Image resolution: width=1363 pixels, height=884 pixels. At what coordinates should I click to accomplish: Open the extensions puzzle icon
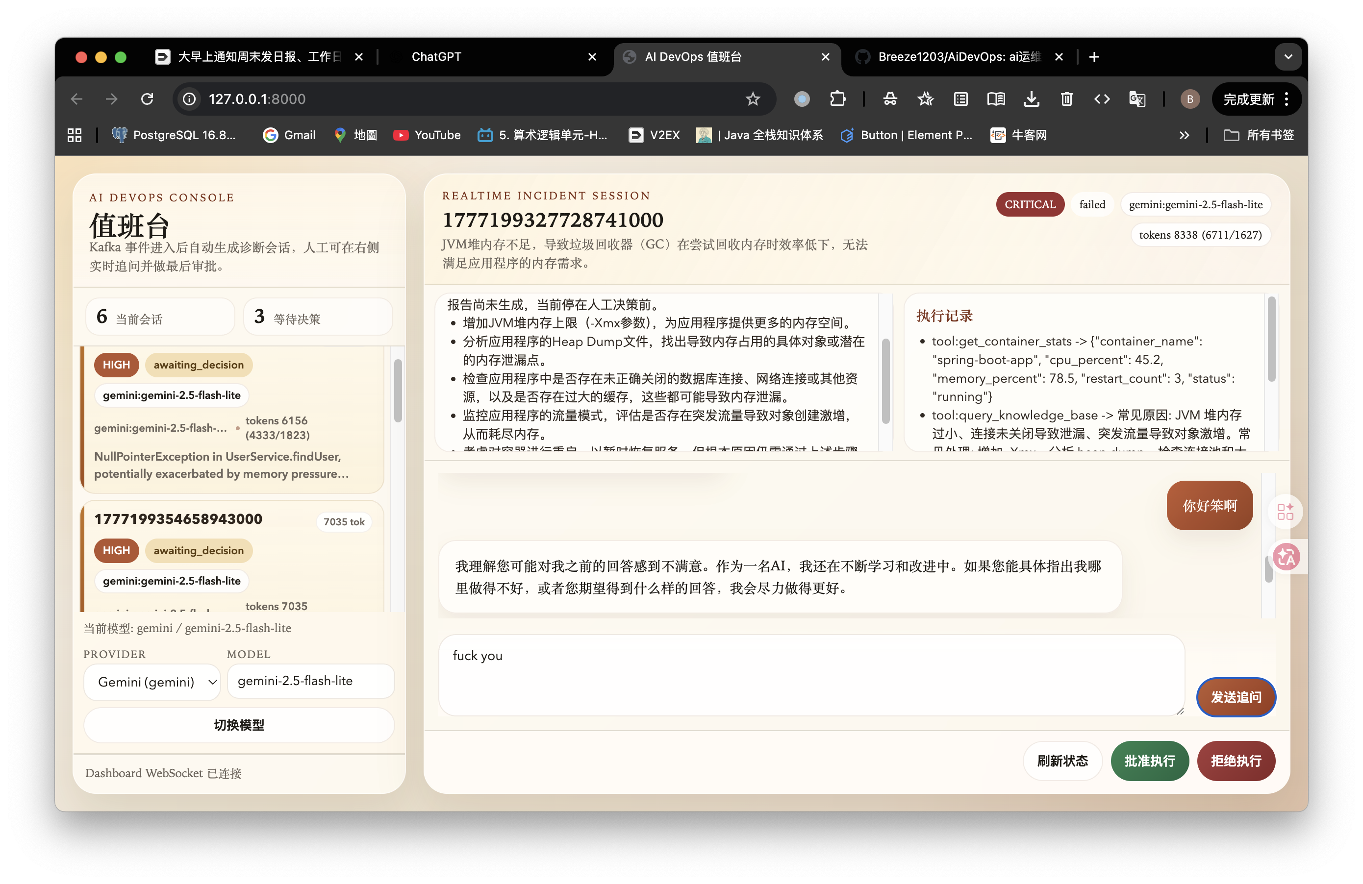click(837, 99)
